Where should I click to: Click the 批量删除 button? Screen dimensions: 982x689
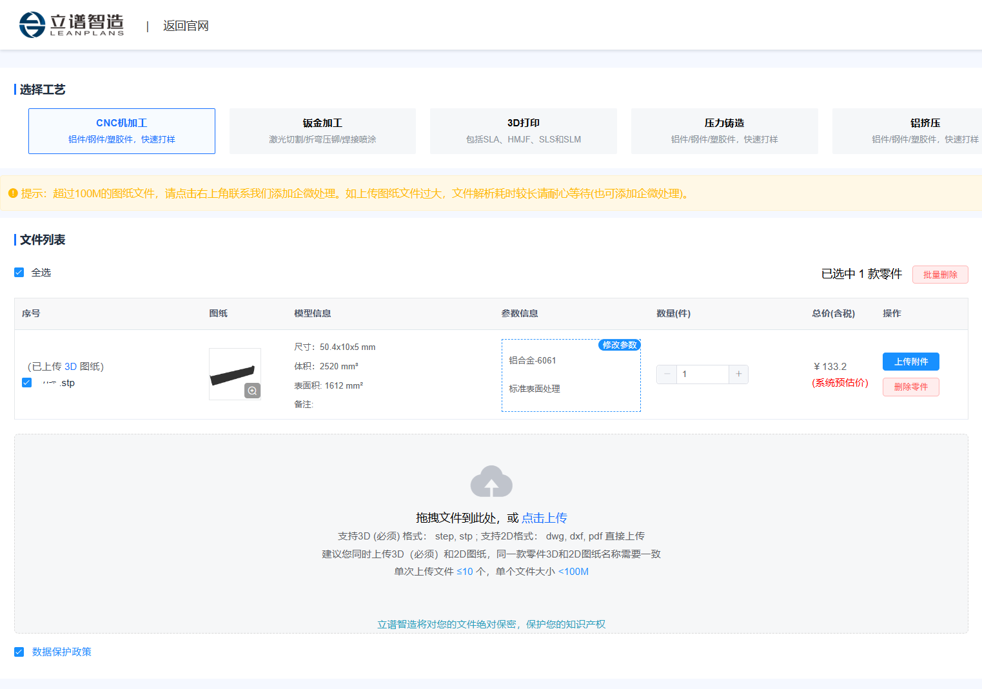pos(940,275)
